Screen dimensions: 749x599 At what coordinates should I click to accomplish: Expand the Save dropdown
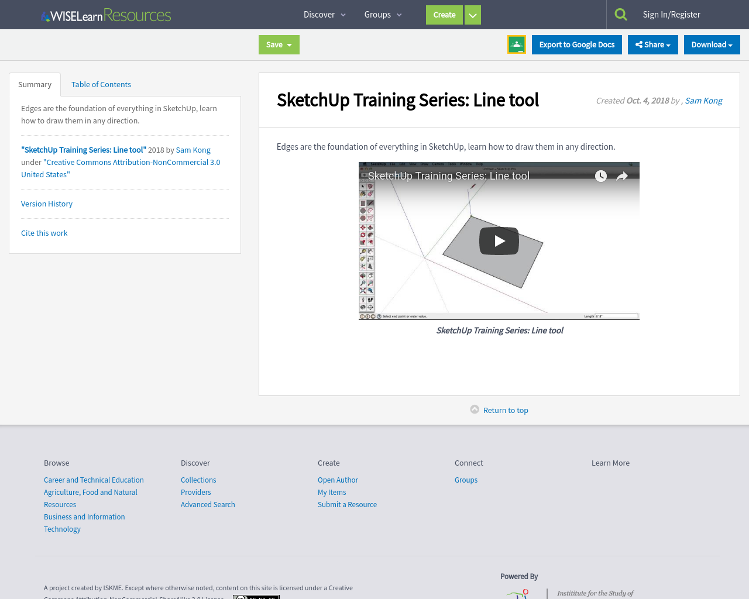click(x=279, y=44)
